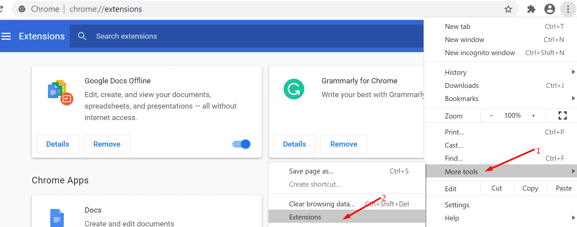Expand the History submenu arrow
This screenshot has height=227, width=577.
point(573,72)
